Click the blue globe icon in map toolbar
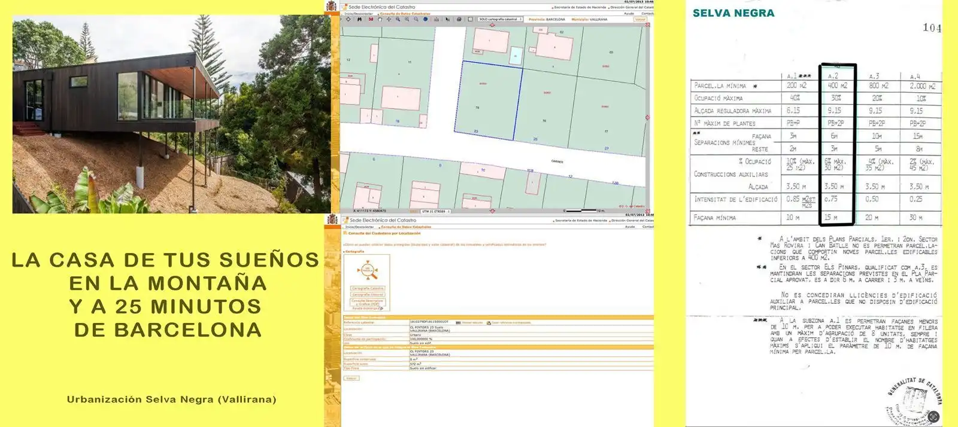958x427 pixels. [x=426, y=19]
